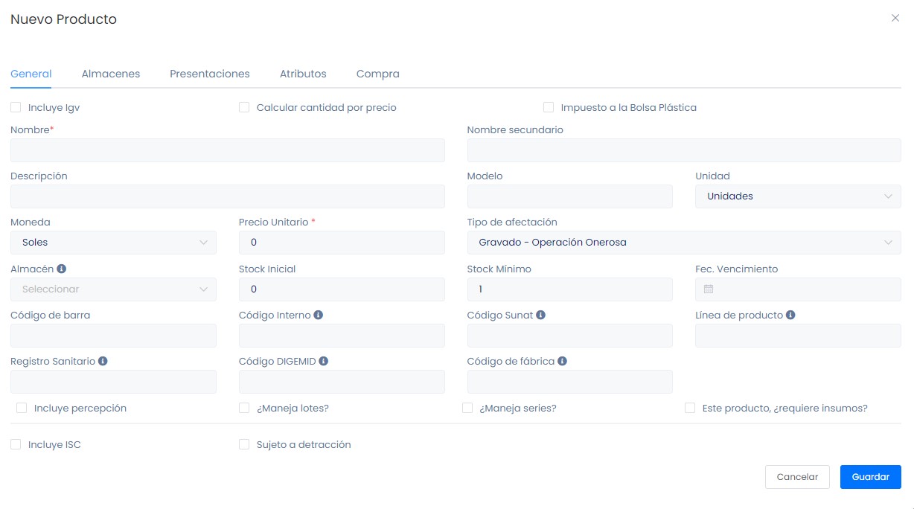Click info icon beside Código Sunat
Viewport: 914px width, 509px height.
click(x=541, y=316)
